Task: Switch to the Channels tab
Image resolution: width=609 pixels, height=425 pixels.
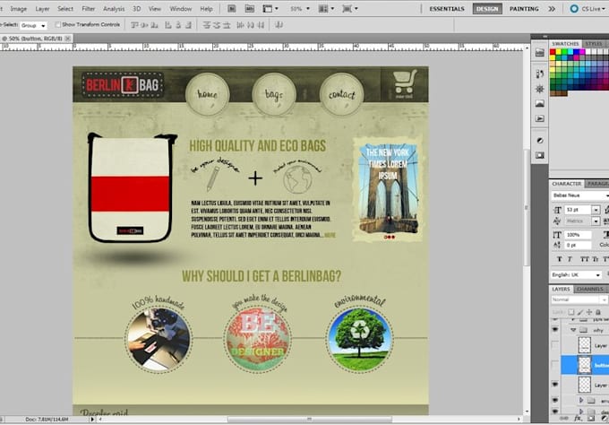Action: (x=589, y=289)
